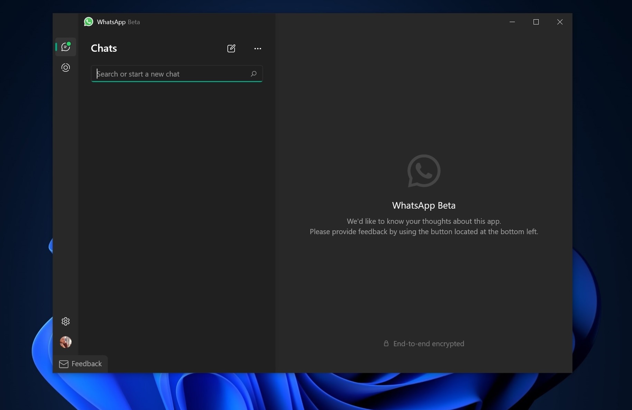Minimize the WhatsApp Beta window
This screenshot has width=632, height=410.
point(512,22)
